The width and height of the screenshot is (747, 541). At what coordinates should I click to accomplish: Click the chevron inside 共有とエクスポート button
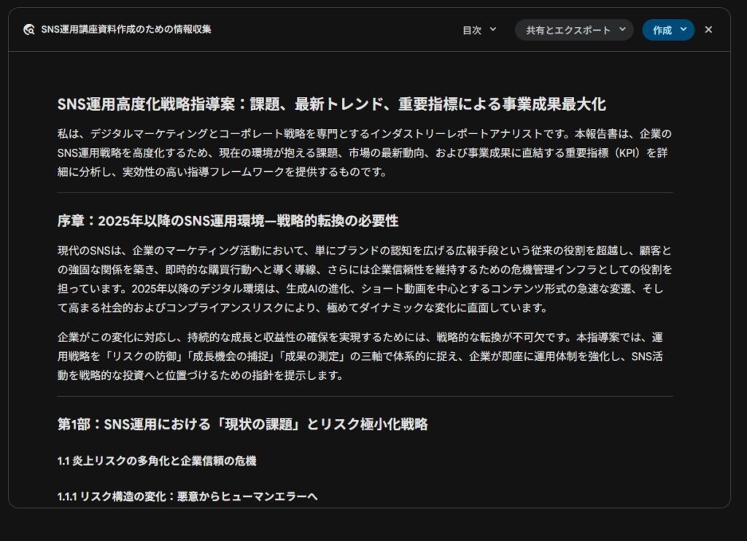click(x=622, y=29)
